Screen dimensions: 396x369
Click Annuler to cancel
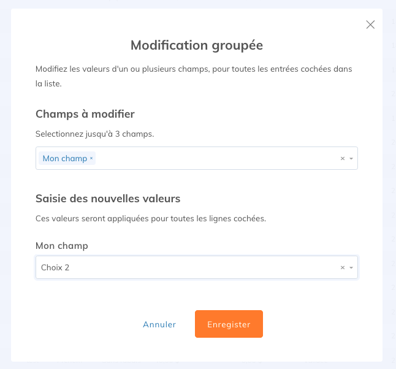[x=159, y=324]
